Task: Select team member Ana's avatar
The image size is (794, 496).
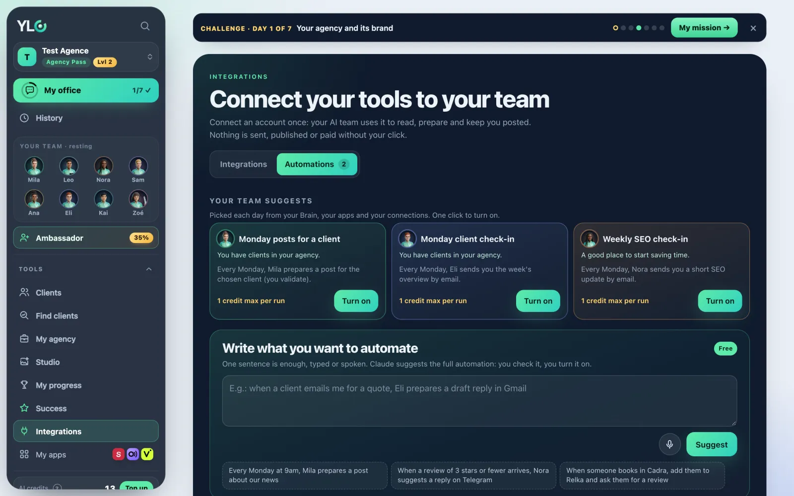Action: click(34, 199)
